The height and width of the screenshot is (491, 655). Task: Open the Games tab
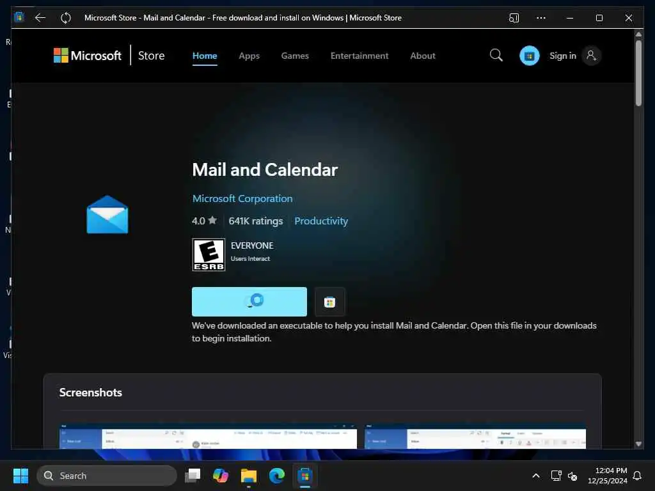pyautogui.click(x=295, y=56)
